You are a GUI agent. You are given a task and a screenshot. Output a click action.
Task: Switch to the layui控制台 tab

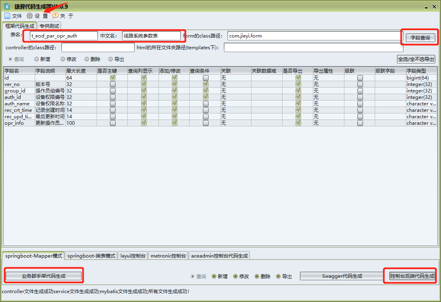pyautogui.click(x=133, y=256)
